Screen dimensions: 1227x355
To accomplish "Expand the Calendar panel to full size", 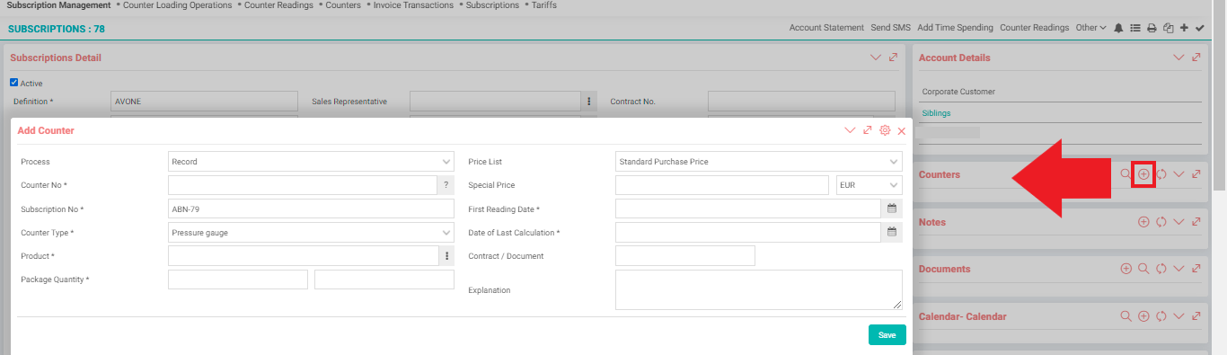I will [1196, 316].
